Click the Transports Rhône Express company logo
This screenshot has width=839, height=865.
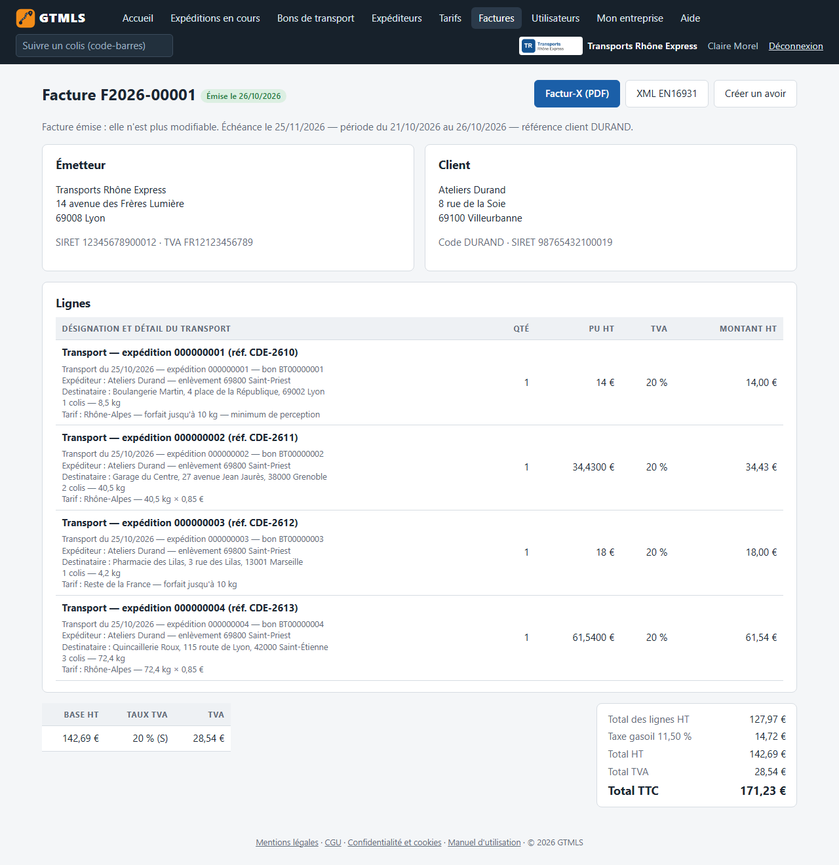(x=551, y=46)
